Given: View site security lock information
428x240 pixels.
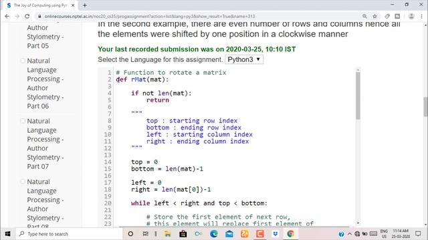Looking at the screenshot, I should (39, 16).
